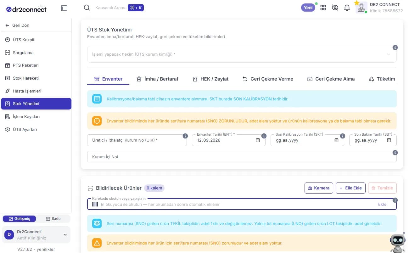
Task: Click info icon on Kurum İçi Not
Action: [x=395, y=153]
